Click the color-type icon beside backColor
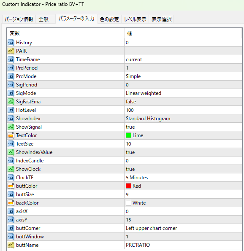This screenshot has height=251, width=244. point(11,203)
